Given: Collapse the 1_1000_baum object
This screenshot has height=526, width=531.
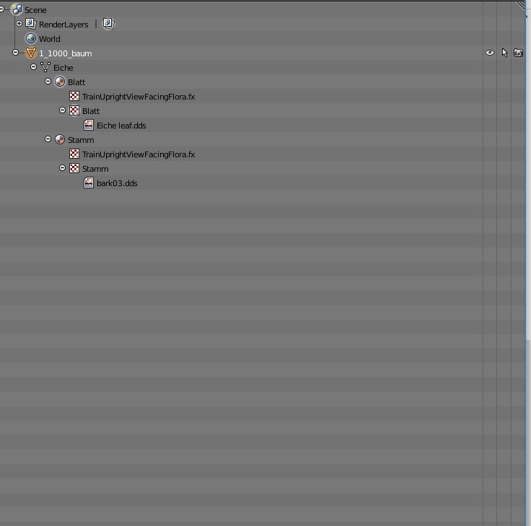Looking at the screenshot, I should 15,53.
